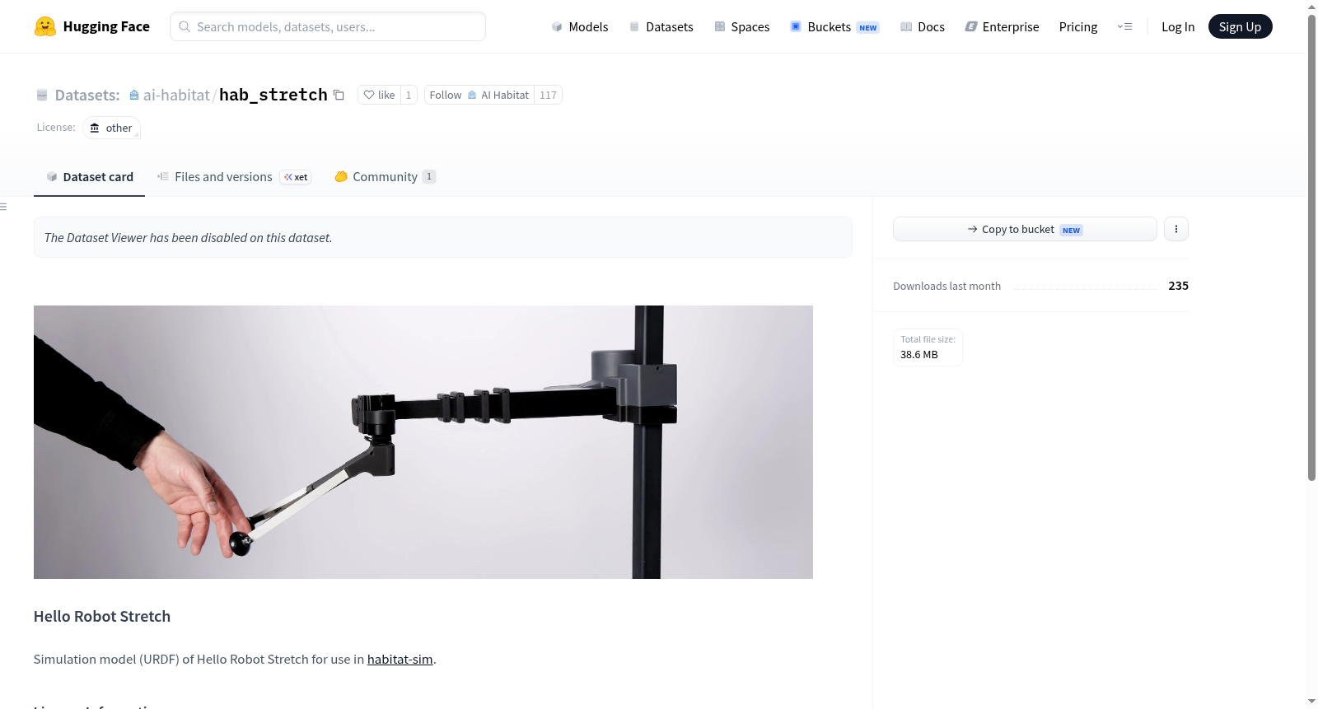Click the page vertical scrollbar

1311,247
